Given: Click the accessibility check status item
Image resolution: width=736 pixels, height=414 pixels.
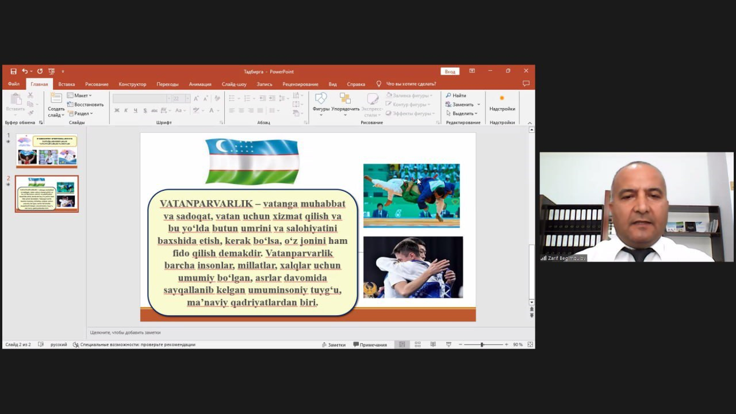Looking at the screenshot, I should (x=134, y=344).
